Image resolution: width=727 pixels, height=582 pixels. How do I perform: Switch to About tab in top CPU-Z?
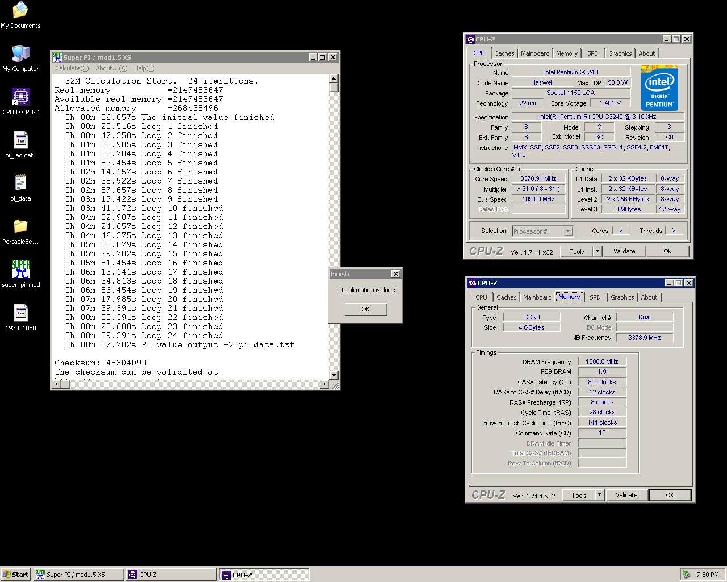click(647, 53)
